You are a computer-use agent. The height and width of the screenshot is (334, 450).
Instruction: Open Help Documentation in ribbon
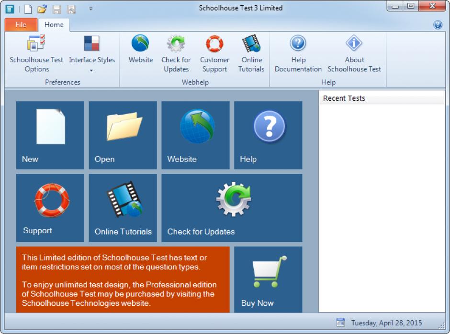pyautogui.click(x=298, y=54)
